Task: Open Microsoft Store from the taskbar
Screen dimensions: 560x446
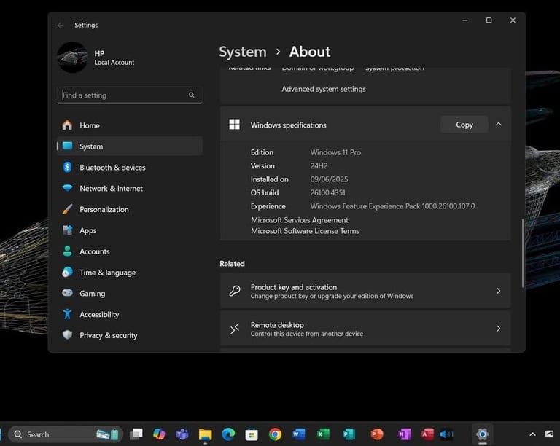Action: 252,434
